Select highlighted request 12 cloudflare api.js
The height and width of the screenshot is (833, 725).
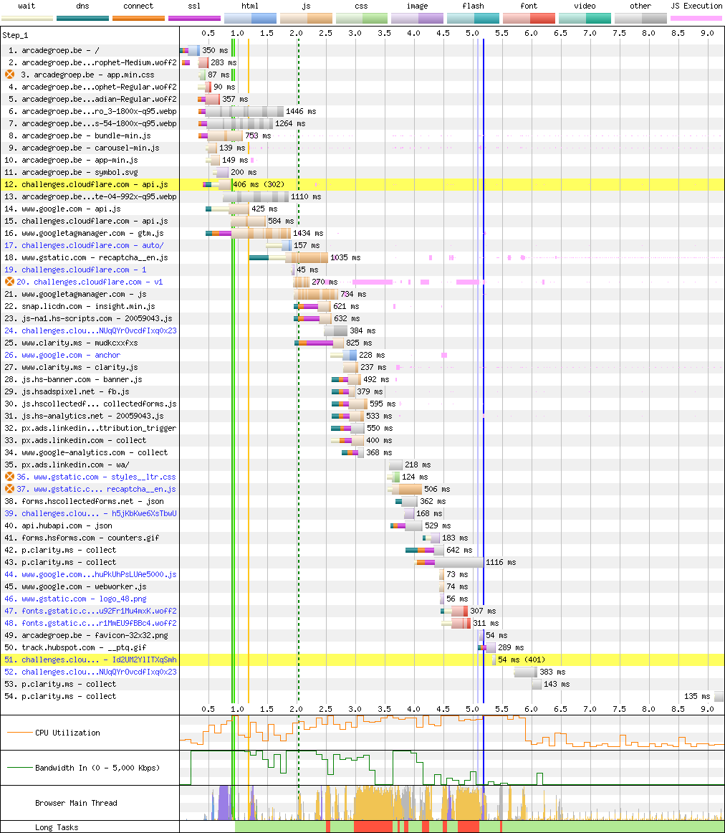[86, 184]
